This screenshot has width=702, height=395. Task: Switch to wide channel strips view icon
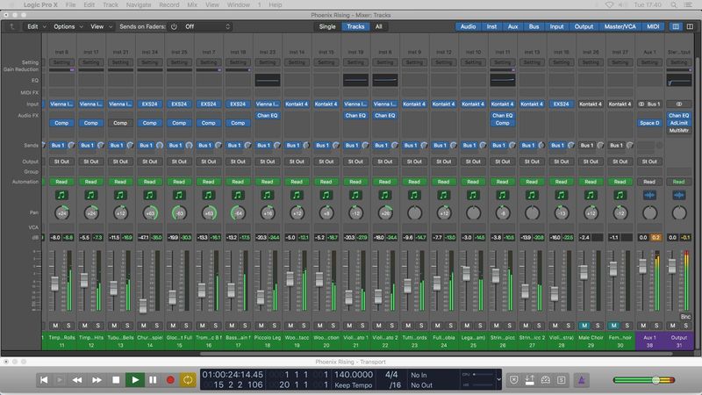click(690, 26)
